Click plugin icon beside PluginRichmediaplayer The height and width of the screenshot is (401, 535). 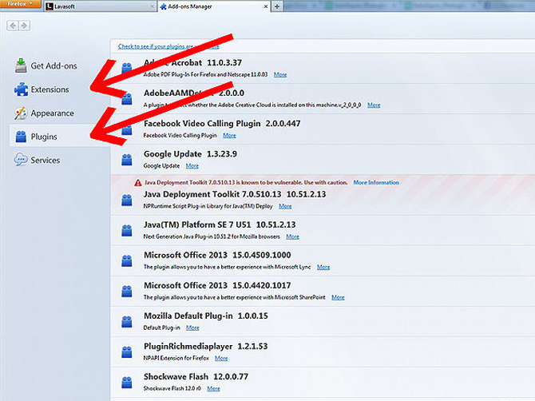[127, 351]
